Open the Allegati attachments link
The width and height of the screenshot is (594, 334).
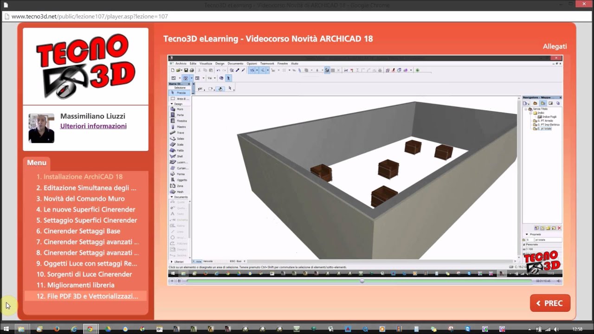[555, 46]
